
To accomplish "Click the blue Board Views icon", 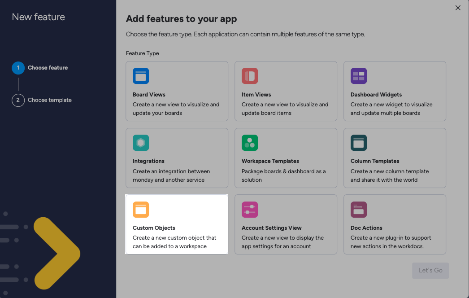I will pos(141,76).
